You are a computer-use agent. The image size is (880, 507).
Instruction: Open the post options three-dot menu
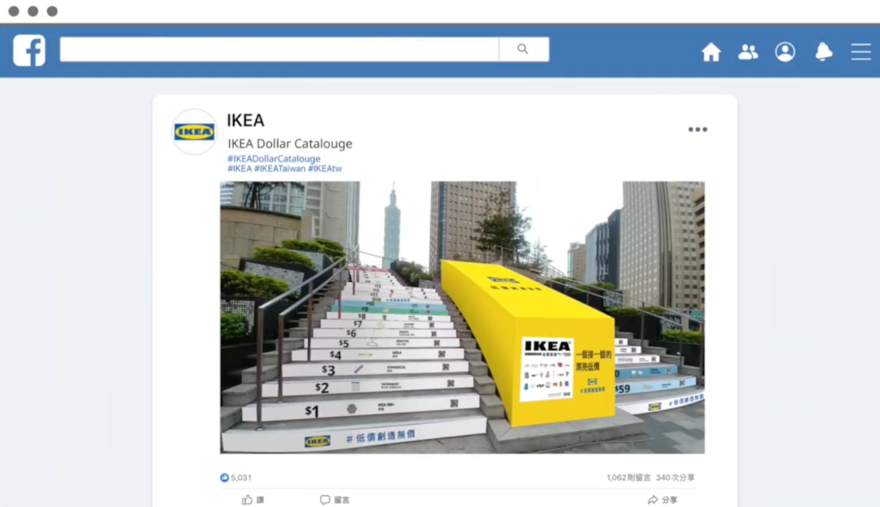pos(697,130)
